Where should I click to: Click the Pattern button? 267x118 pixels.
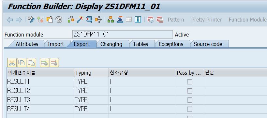176,20
